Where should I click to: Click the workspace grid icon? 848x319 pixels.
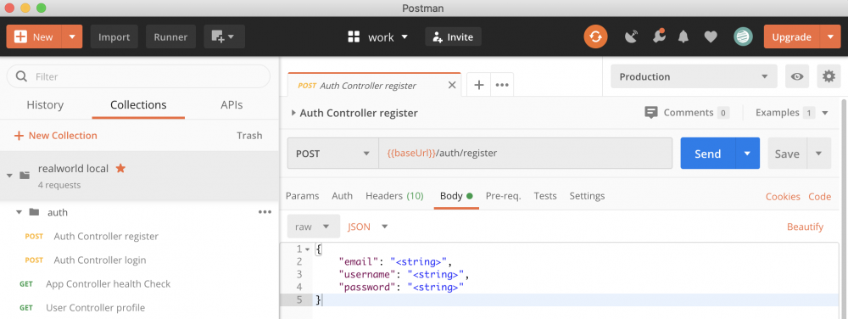click(354, 36)
